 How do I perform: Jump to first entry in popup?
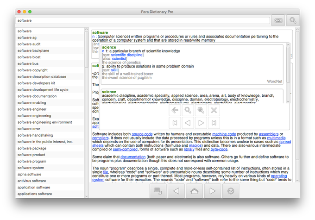(175, 123)
